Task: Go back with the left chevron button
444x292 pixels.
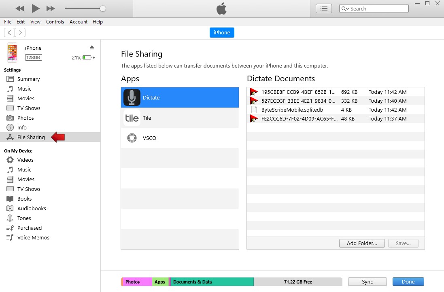Action: 9,32
